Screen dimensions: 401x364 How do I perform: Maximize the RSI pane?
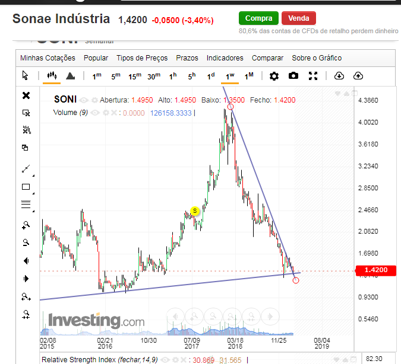pyautogui.click(x=353, y=359)
